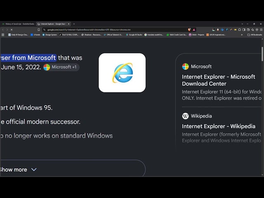Screen dimensions: 264x198
Task: Open the Internet Explorer - Wikipedia result
Action: [219, 126]
